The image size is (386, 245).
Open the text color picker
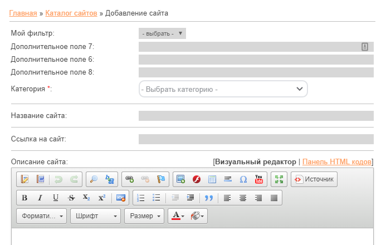[178, 216]
